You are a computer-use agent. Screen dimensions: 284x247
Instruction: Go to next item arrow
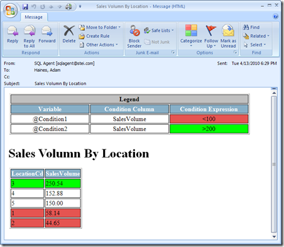[60, 7]
